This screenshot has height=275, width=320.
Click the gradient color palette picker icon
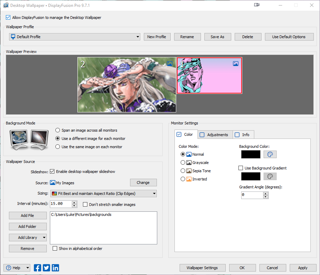point(270,176)
